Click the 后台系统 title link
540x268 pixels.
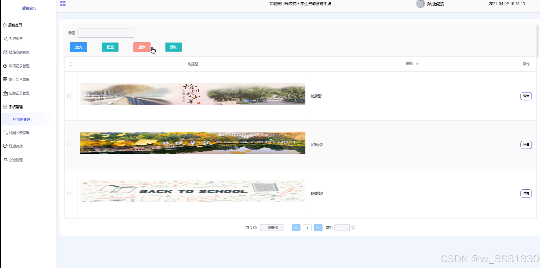(29, 8)
